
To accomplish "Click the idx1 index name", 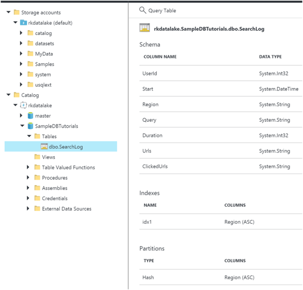I will (147, 222).
